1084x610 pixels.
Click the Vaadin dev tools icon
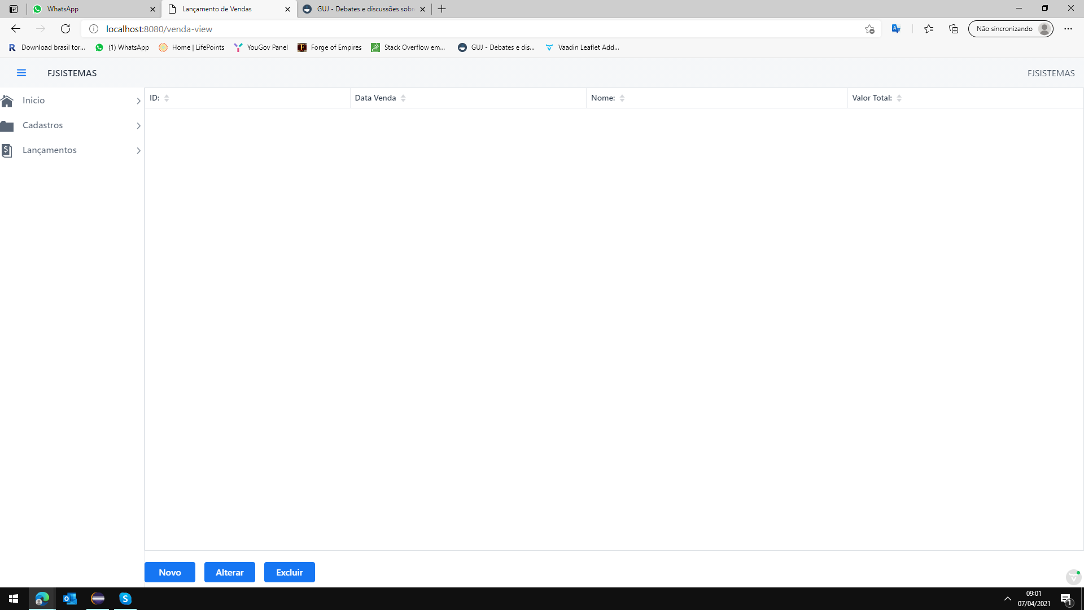(1073, 577)
